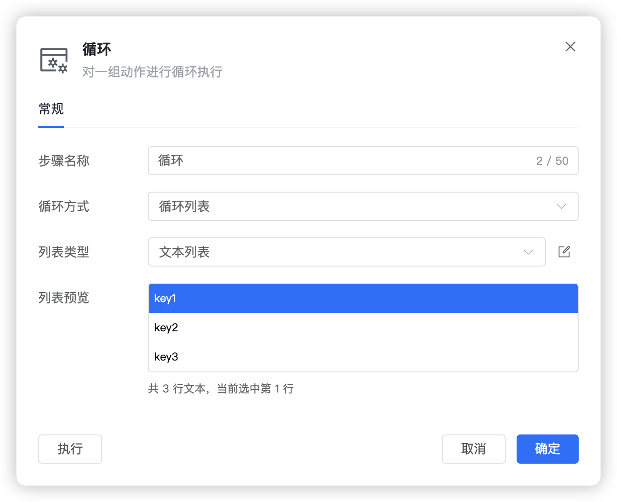
Task: Click the 列表预览 label
Action: pyautogui.click(x=64, y=298)
